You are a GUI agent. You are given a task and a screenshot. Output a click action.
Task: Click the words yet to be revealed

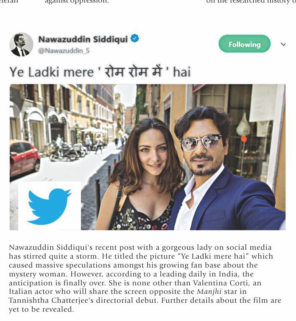pos(41,309)
